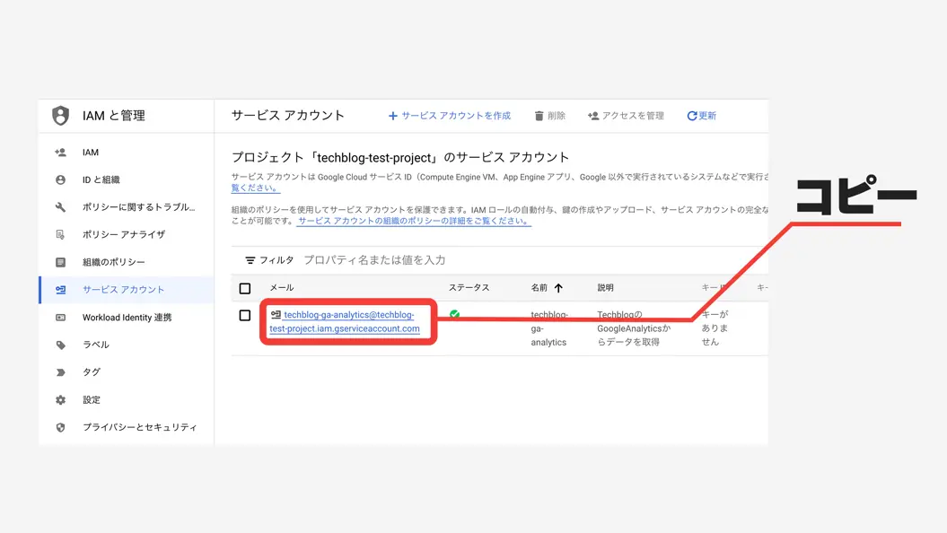Click the 組織のポリシー list icon
The width and height of the screenshot is (947, 533).
coord(60,262)
